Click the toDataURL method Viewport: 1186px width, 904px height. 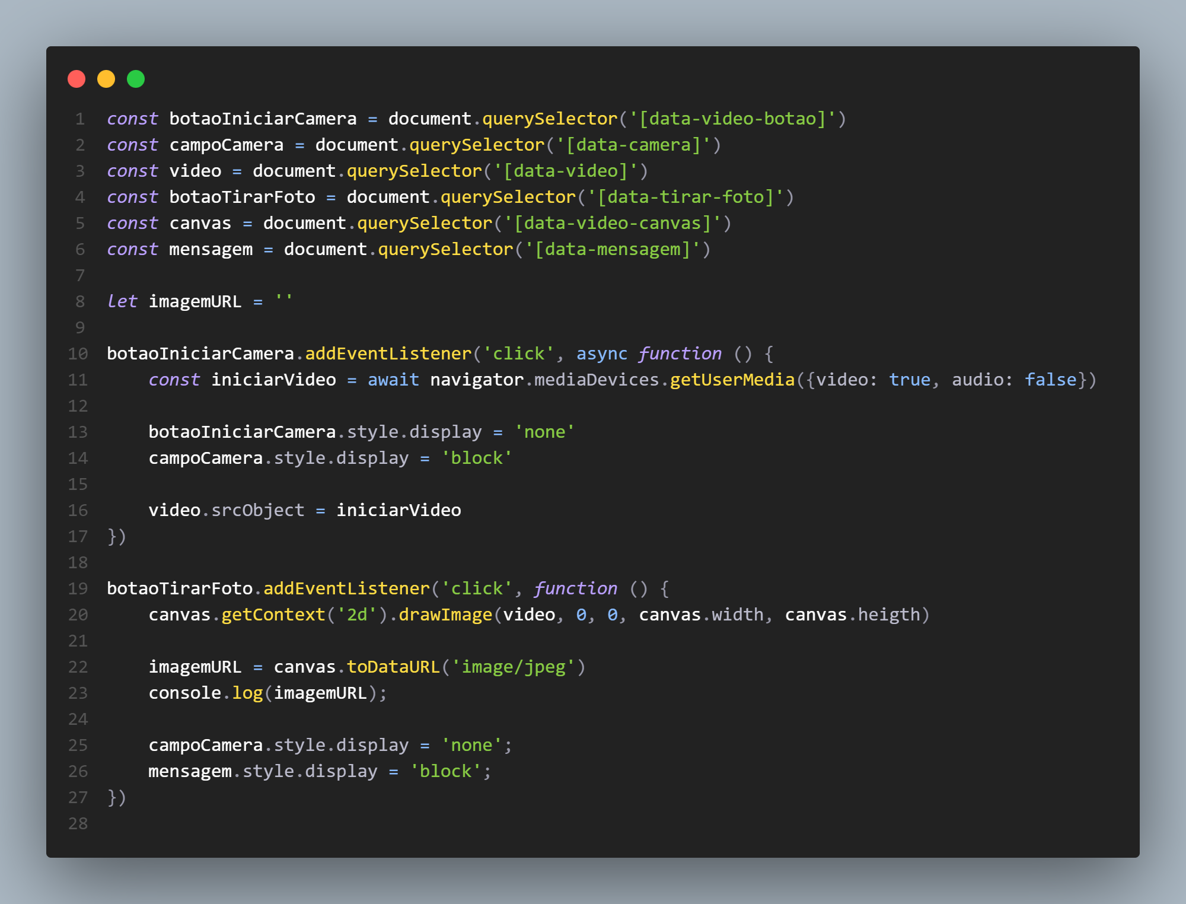click(x=393, y=667)
